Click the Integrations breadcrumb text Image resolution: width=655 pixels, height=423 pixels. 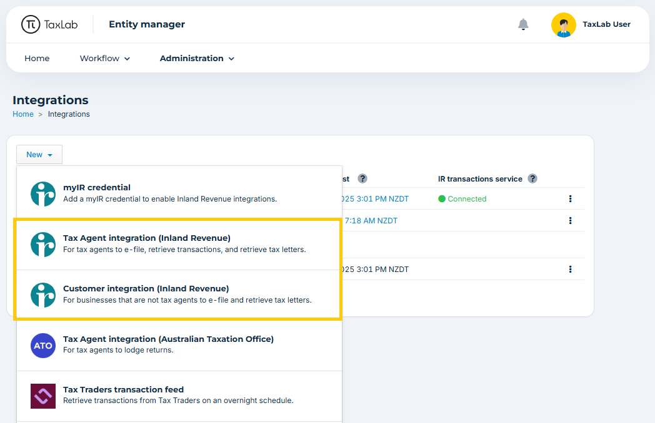(69, 114)
